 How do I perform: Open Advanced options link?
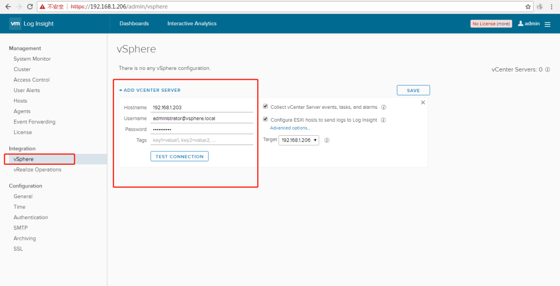point(290,128)
